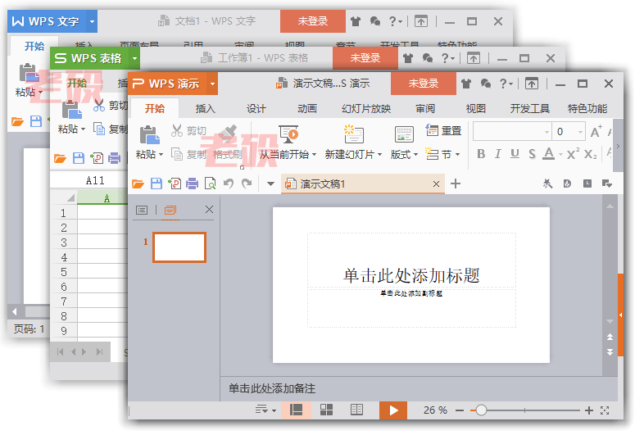
Task: Print preview icon in Presentation quick toolbar
Action: point(211,184)
